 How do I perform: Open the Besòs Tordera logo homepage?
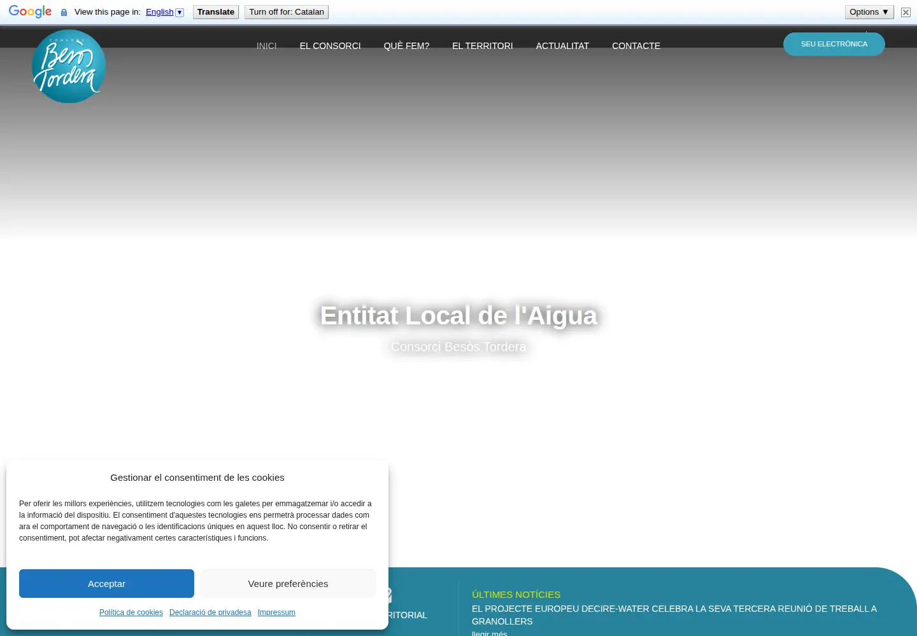point(69,66)
